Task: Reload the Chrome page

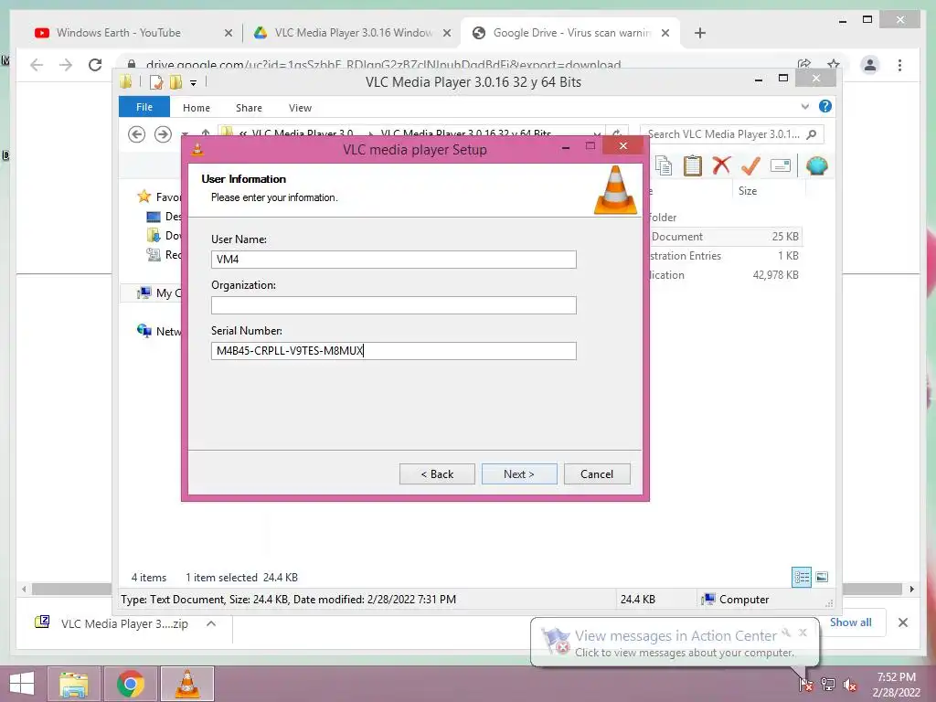Action: [x=95, y=65]
